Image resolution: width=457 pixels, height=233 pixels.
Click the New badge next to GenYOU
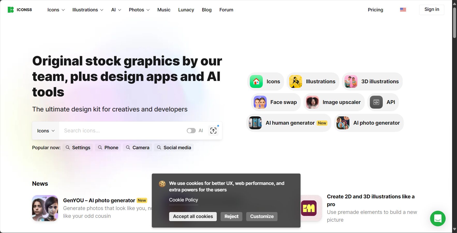142,200
